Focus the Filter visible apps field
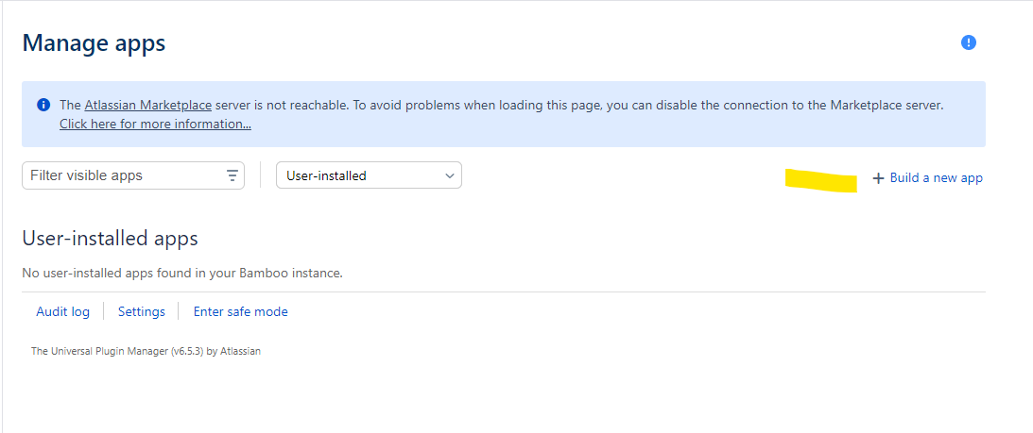The image size is (1033, 433). click(133, 175)
